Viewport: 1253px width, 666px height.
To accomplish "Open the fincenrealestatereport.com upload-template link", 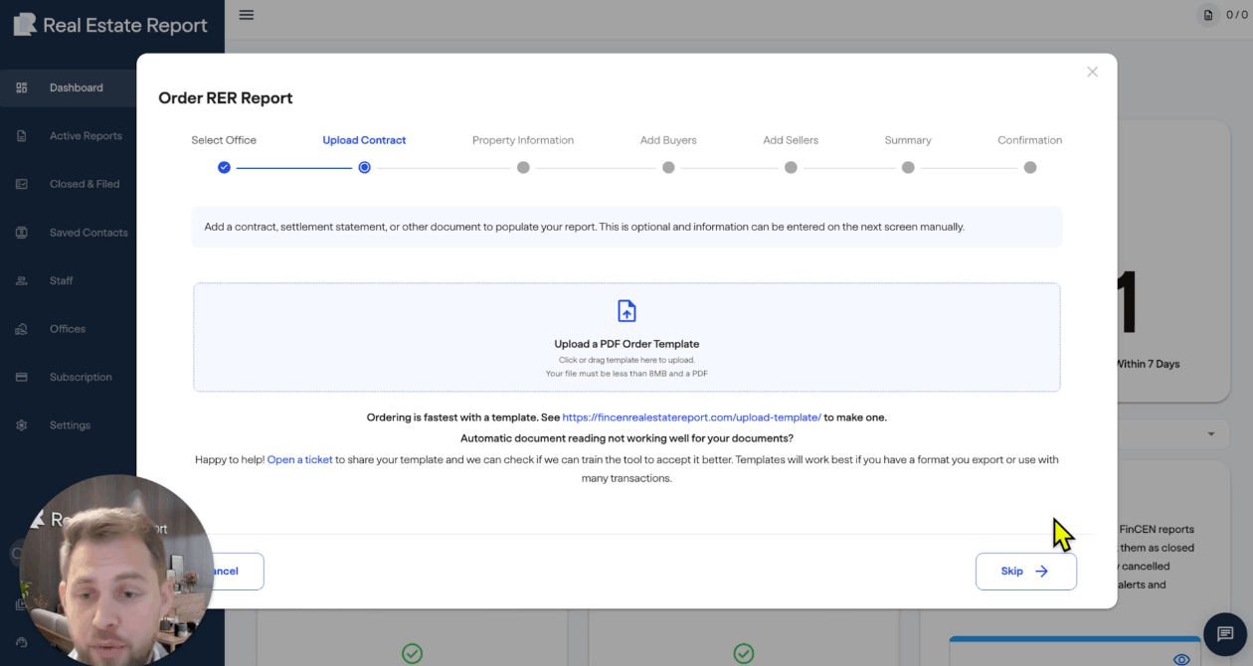I will (x=691, y=417).
